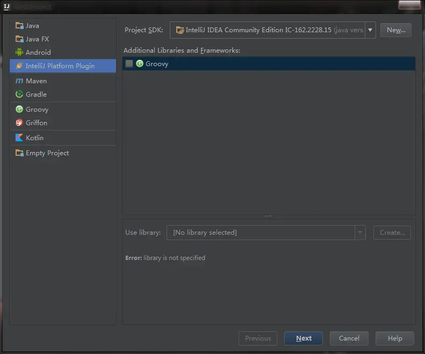This screenshot has width=425, height=354.
Task: Choose the Groovy project type label
Action: tap(37, 110)
